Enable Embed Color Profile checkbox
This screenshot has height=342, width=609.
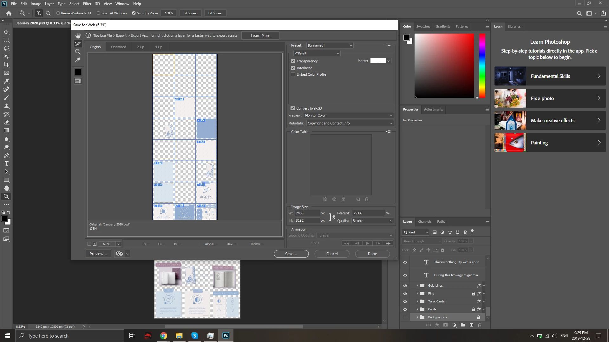tap(293, 74)
